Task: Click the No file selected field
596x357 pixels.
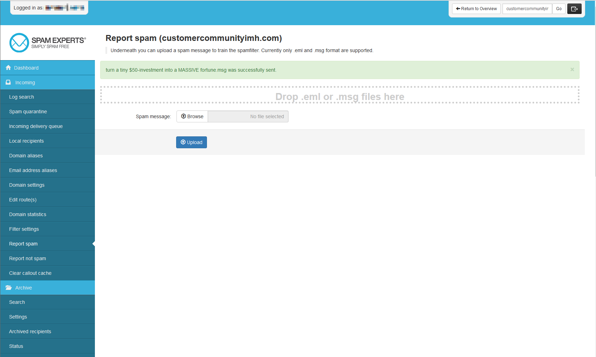Action: (248, 116)
